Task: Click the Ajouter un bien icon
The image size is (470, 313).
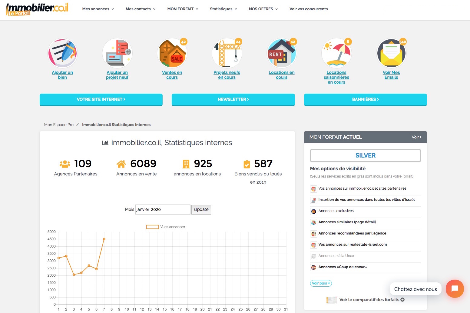Action: point(62,53)
